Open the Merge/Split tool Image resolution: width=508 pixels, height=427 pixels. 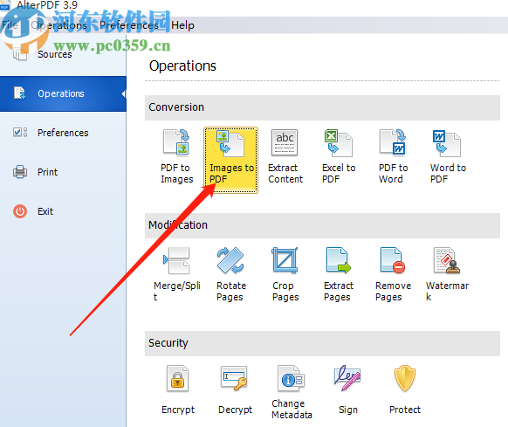point(176,274)
